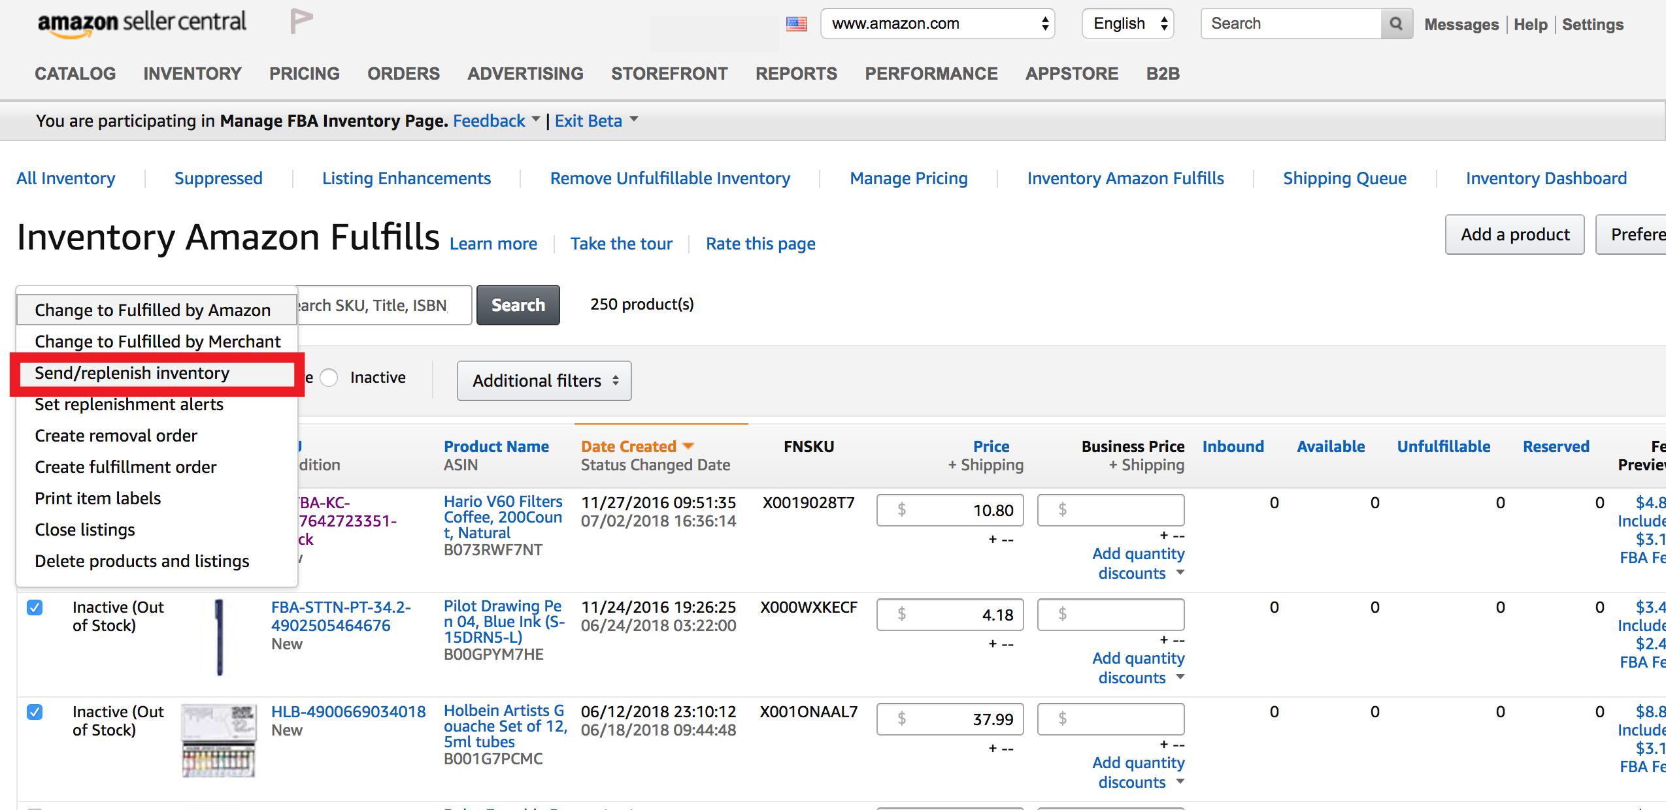Screen dimensions: 1666x810
Task: Go to the All Inventory tab
Action: pos(66,178)
